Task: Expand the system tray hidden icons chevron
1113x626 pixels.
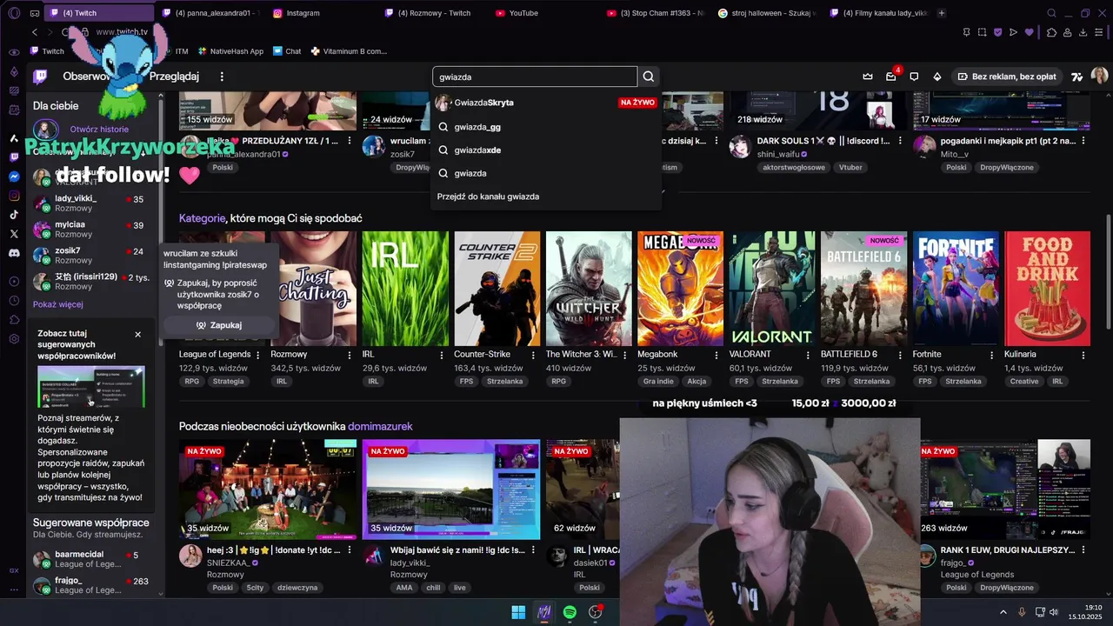Action: click(1003, 612)
